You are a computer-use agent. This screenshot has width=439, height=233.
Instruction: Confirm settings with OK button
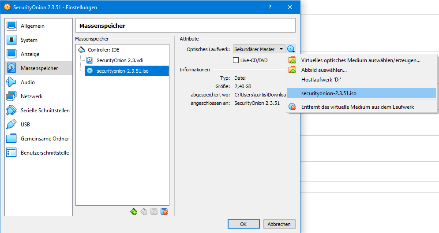[x=243, y=224]
